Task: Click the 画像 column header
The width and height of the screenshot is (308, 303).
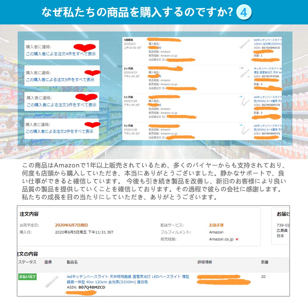Action: [x=48, y=262]
